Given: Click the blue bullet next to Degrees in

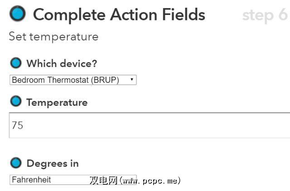Looking at the screenshot, I should 16,163.
